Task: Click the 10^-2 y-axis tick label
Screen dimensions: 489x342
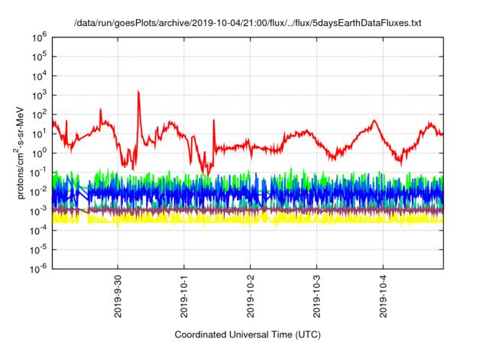Action: pyautogui.click(x=38, y=192)
